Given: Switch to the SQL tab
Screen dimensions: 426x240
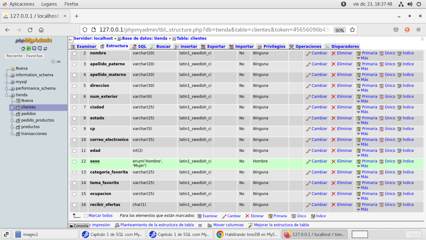Looking at the screenshot, I should coord(139,46).
